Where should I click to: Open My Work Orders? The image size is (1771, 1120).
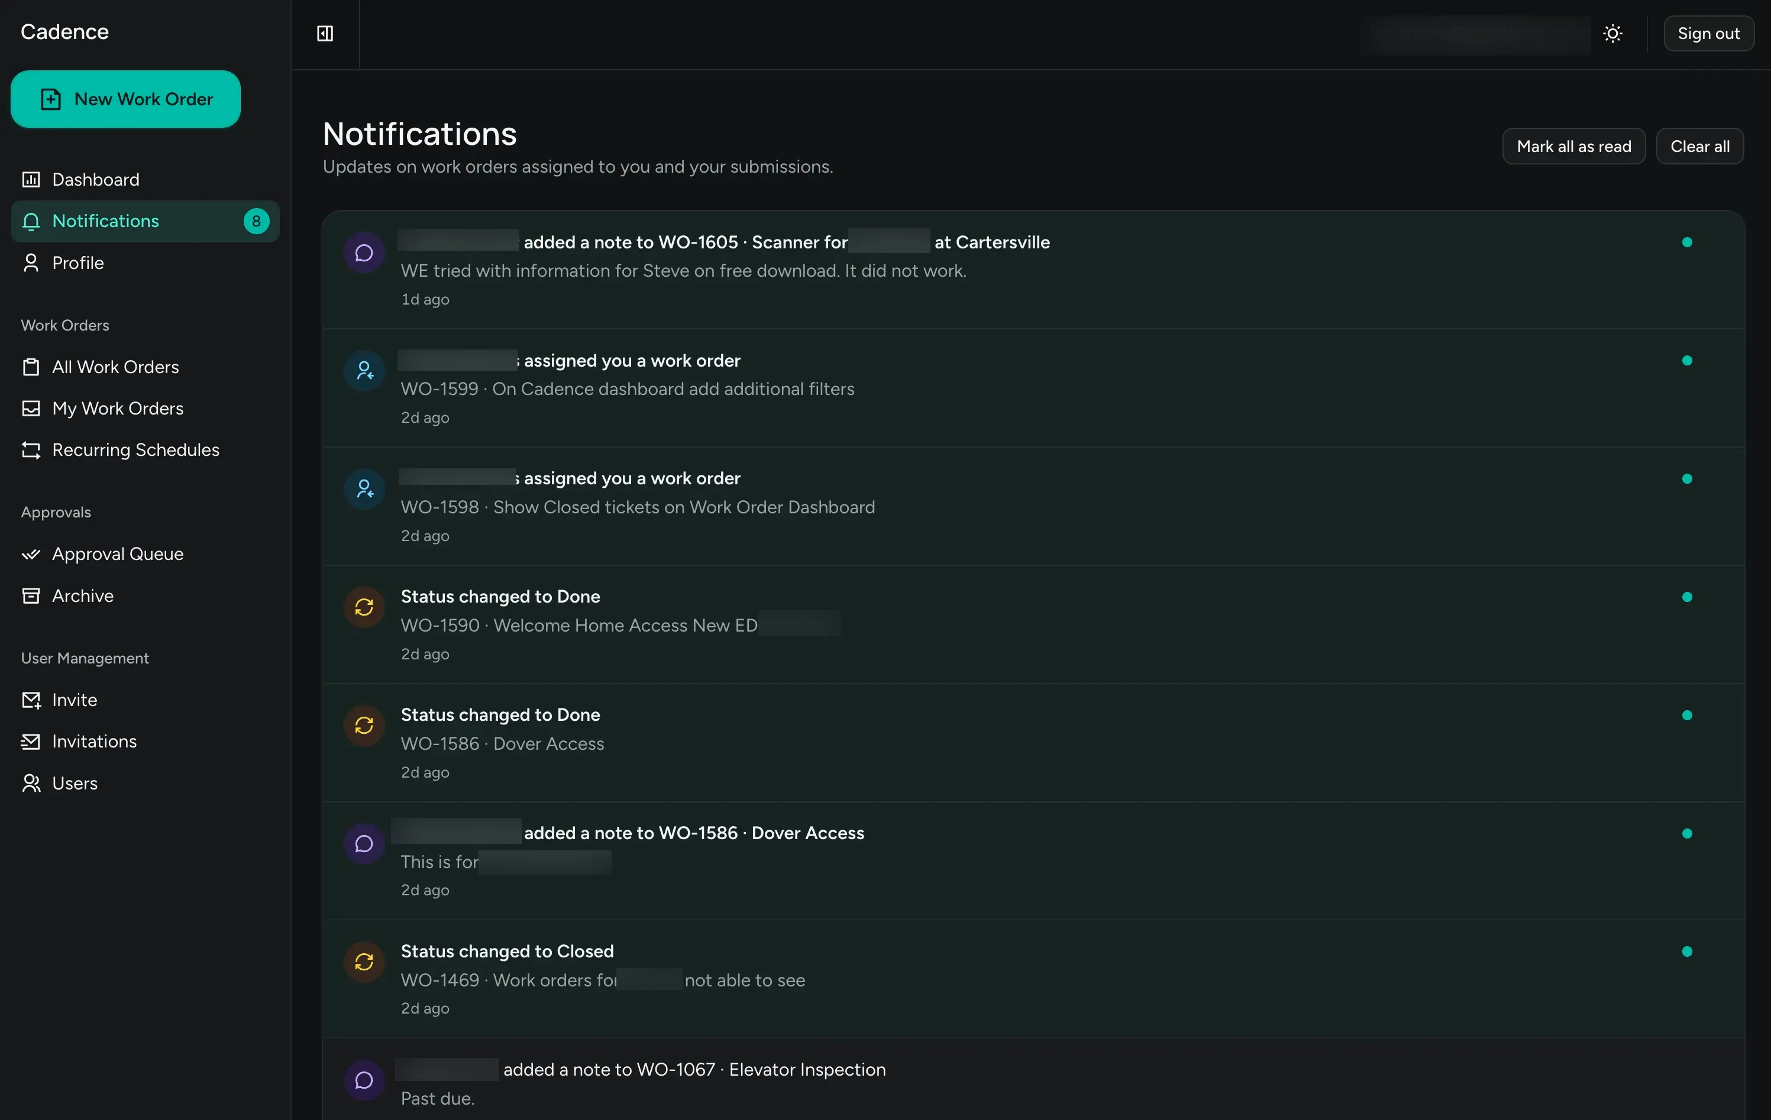tap(145, 408)
